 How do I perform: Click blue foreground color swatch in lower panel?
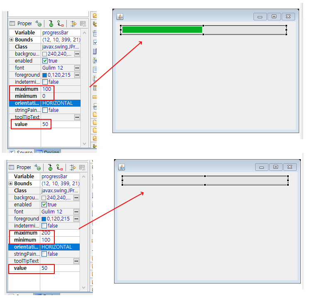click(44, 219)
